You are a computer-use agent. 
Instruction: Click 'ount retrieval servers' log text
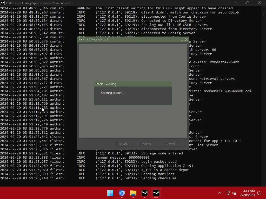(212, 79)
